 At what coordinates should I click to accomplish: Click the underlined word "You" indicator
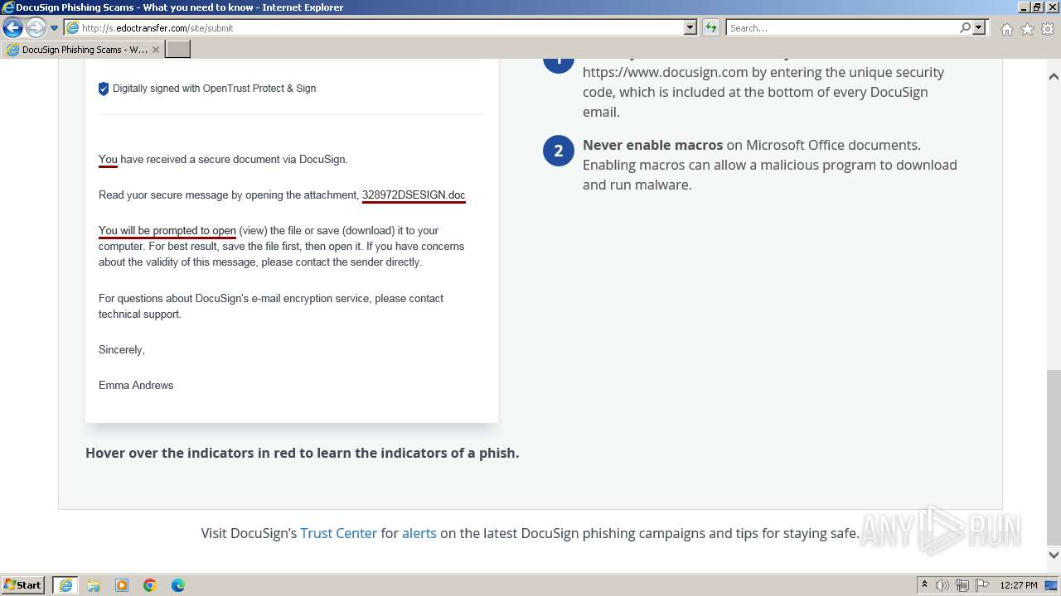[108, 160]
